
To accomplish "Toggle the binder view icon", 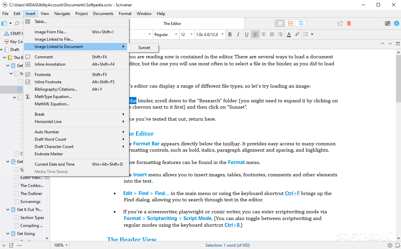I will coord(4,23).
